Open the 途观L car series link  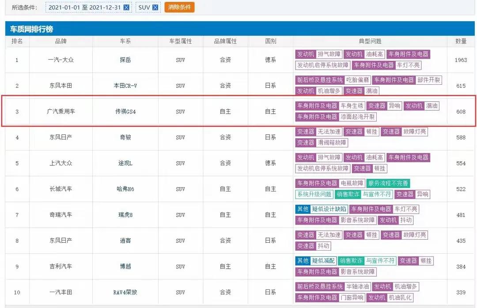(125, 163)
